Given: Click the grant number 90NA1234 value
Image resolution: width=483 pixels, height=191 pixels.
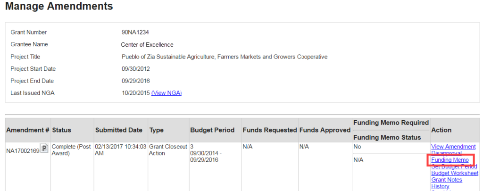Looking at the screenshot, I should tap(135, 33).
